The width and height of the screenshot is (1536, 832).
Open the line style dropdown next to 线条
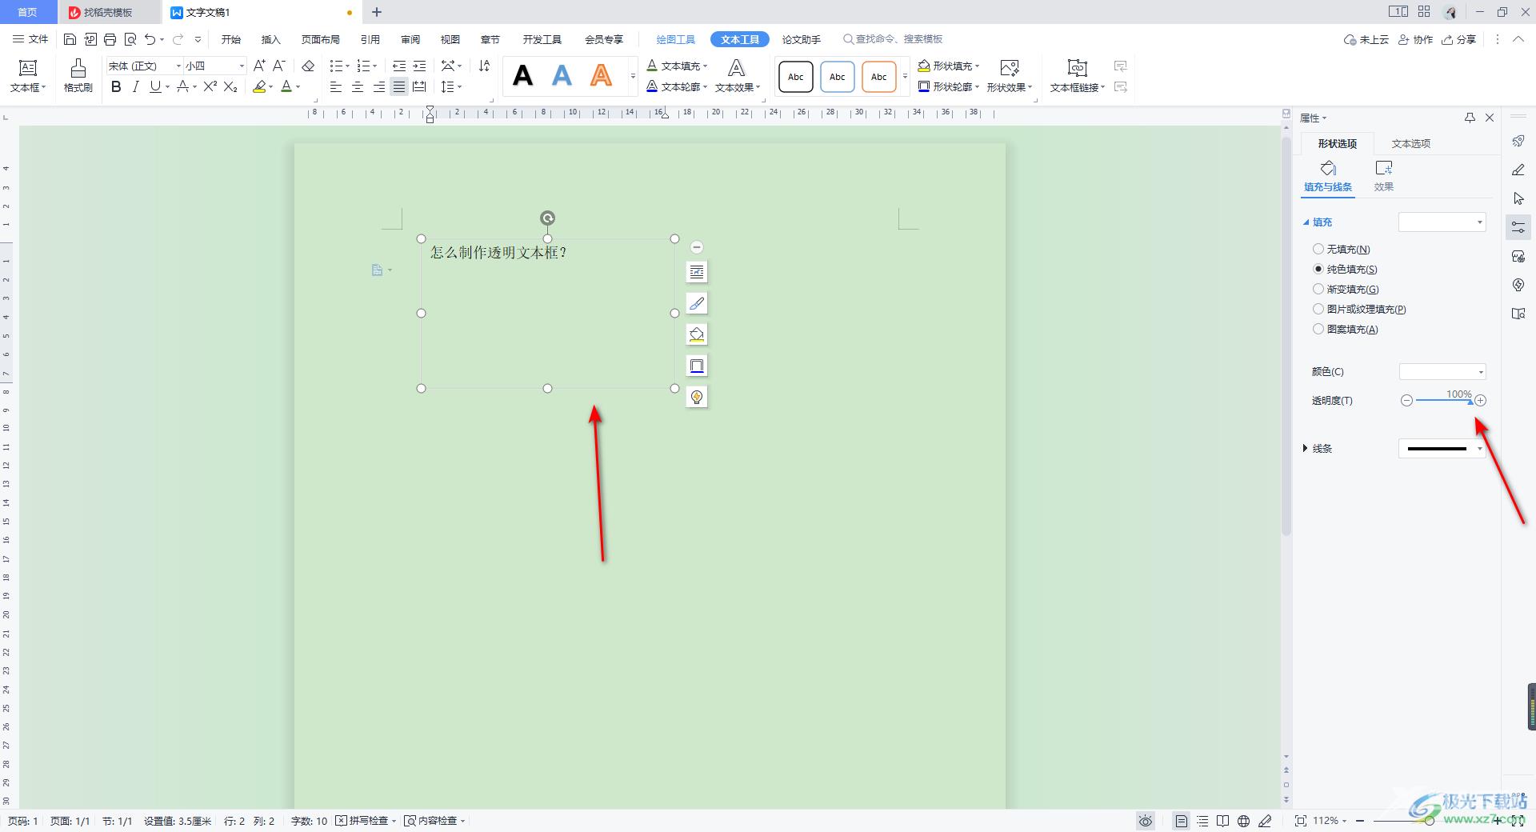tap(1442, 449)
